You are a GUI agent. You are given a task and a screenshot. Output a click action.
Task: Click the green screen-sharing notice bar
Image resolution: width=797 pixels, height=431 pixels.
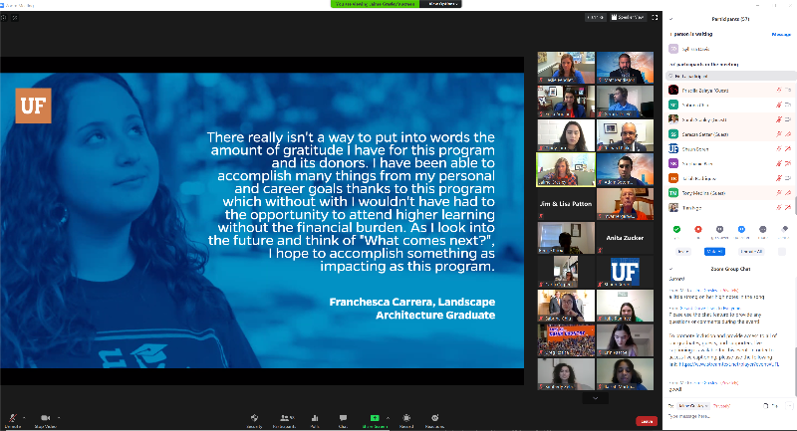pyautogui.click(x=376, y=4)
